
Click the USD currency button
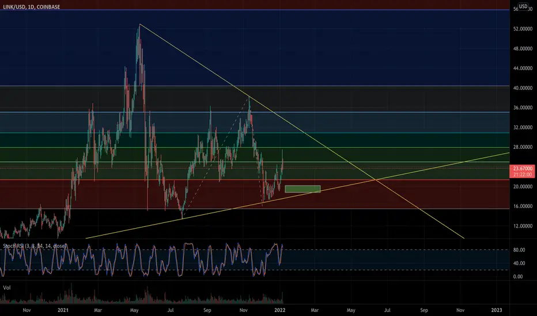[523, 6]
